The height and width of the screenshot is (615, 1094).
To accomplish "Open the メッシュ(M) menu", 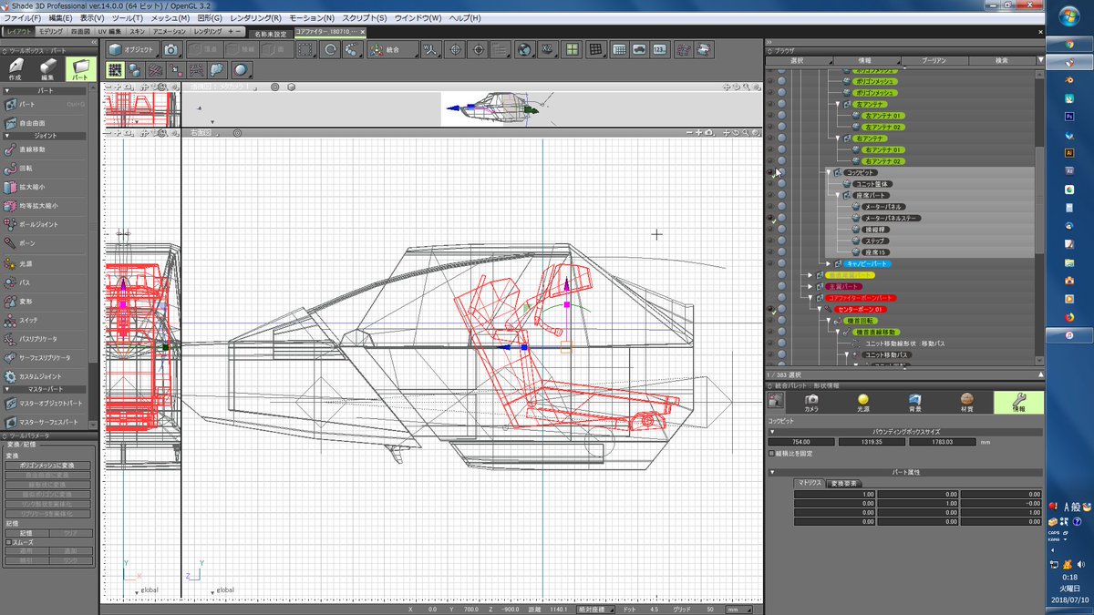I will click(x=170, y=18).
